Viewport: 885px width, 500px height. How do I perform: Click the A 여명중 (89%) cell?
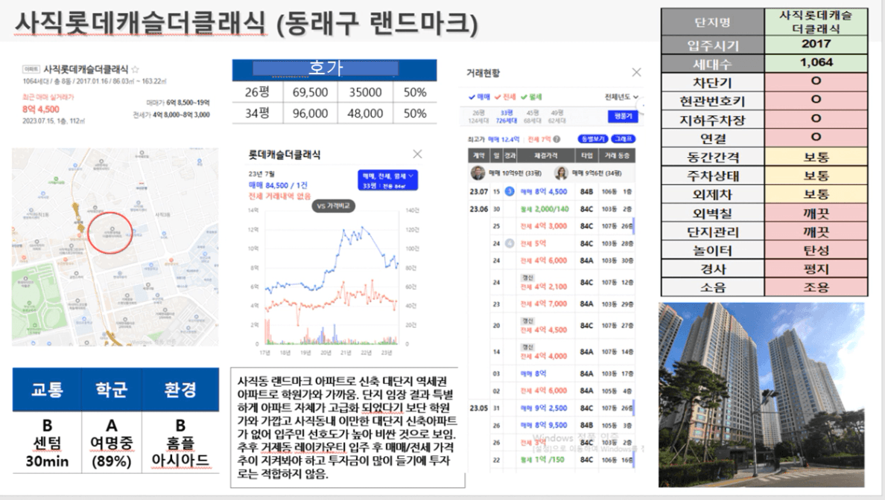click(111, 443)
